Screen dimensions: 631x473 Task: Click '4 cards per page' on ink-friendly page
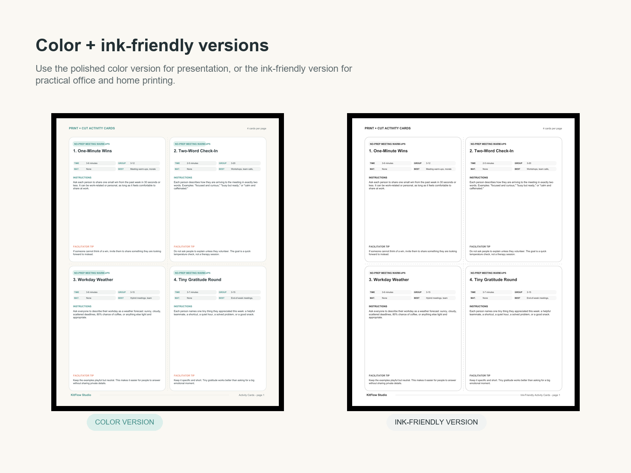tap(553, 128)
